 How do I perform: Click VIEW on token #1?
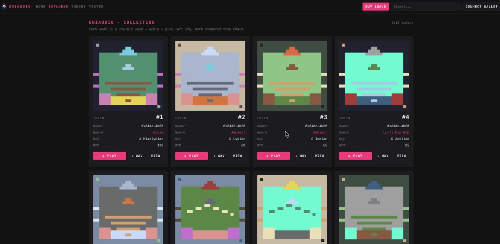[155, 156]
